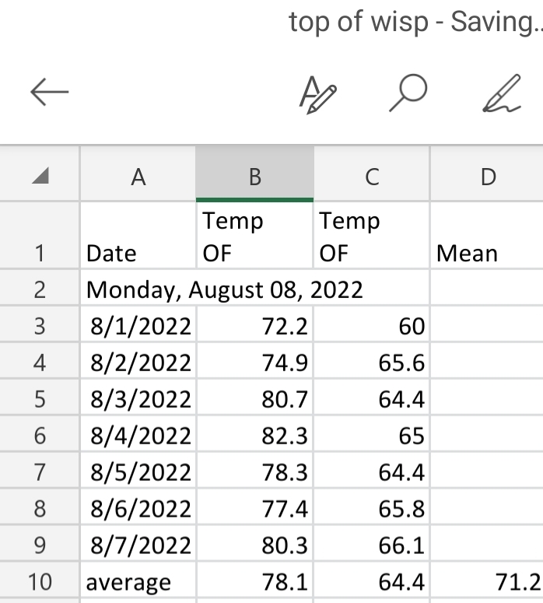The width and height of the screenshot is (543, 603).
Task: Click the 'average' label cell
Action: [x=138, y=581]
